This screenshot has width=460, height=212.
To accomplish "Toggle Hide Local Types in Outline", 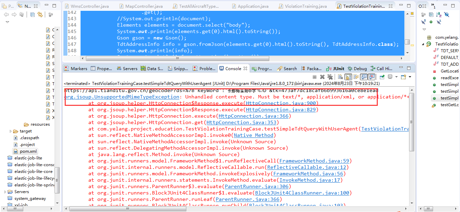I will click(439, 22).
